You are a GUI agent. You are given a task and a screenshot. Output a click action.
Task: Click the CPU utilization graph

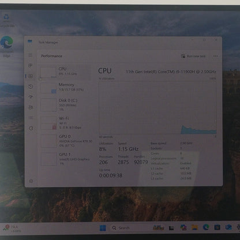pos(157,107)
